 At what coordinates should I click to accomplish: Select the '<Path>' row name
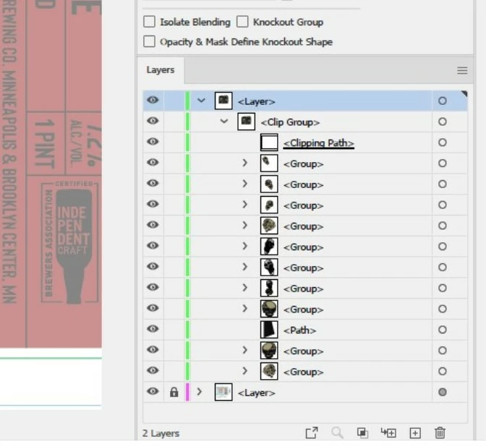pyautogui.click(x=299, y=330)
